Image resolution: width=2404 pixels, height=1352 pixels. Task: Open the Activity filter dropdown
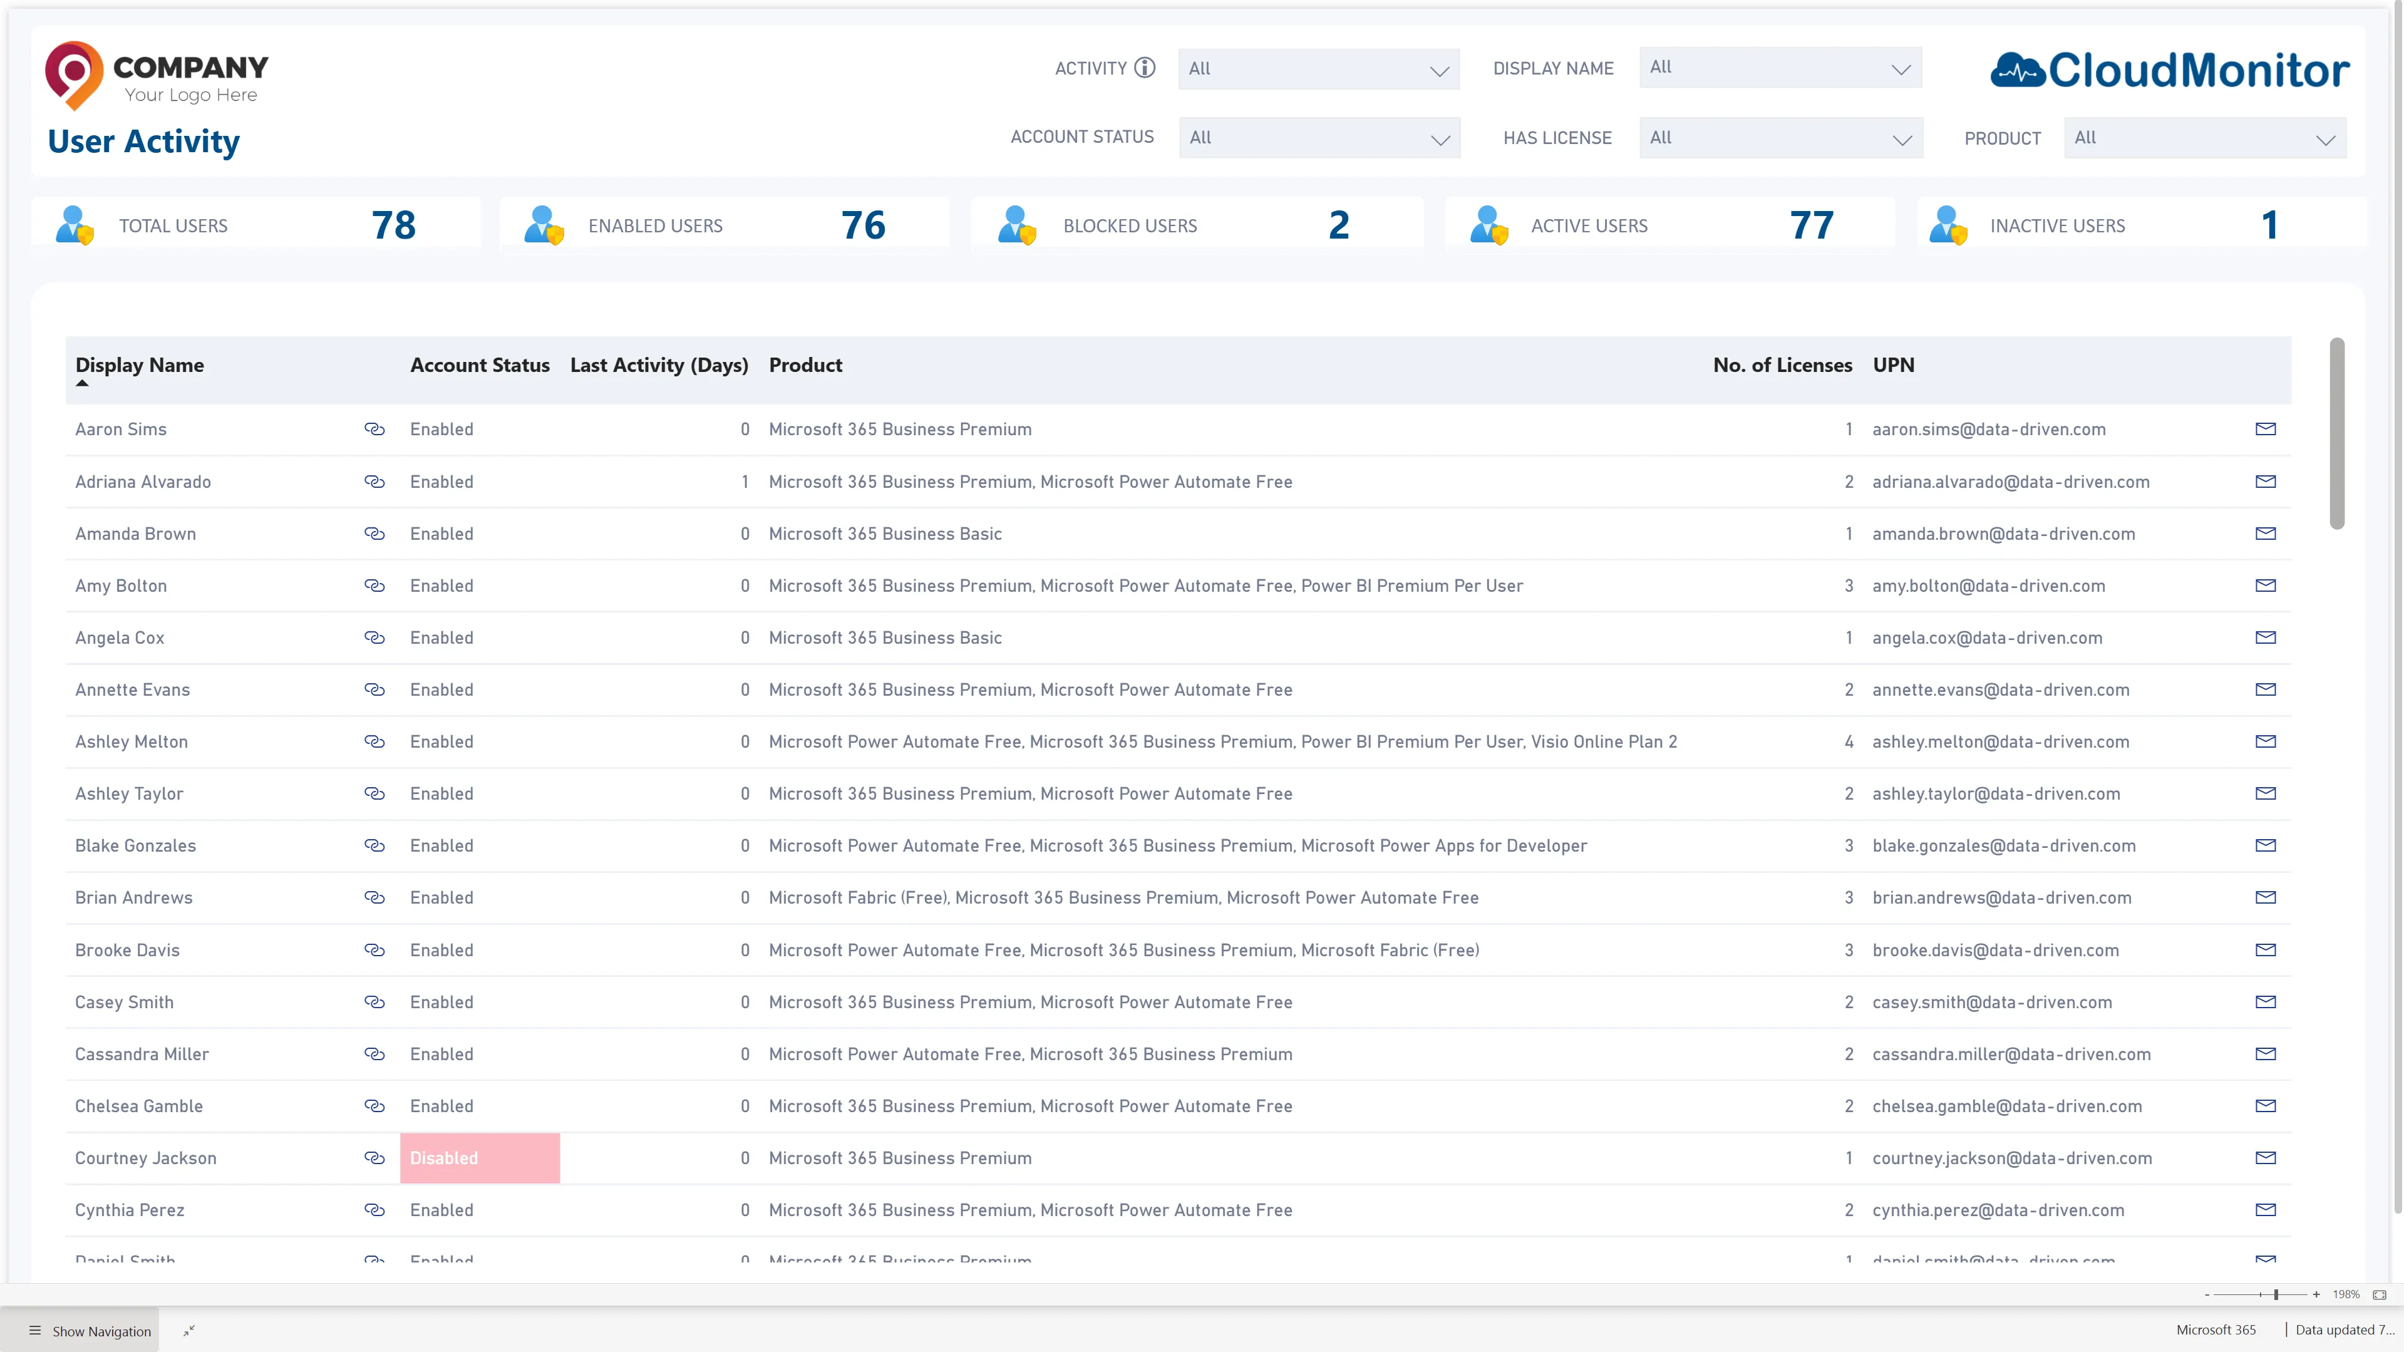point(1319,69)
